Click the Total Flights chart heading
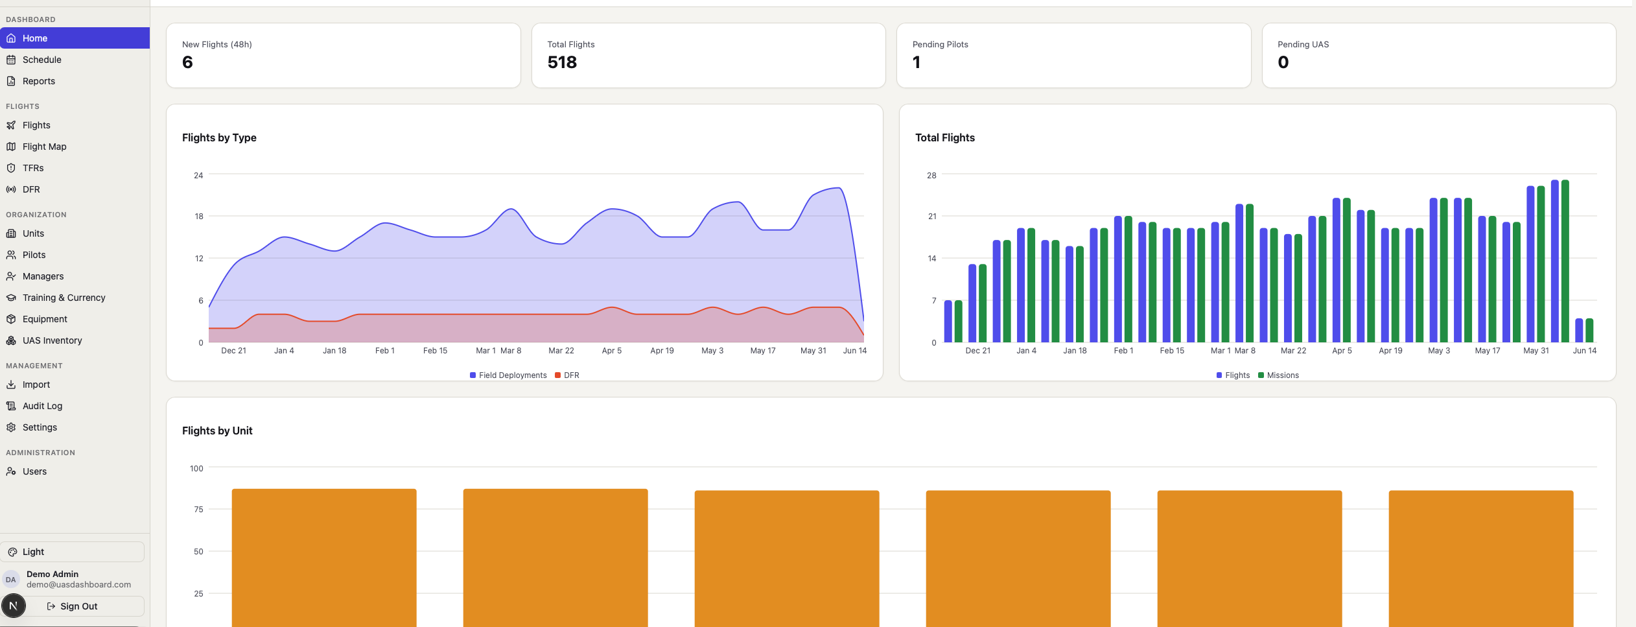 point(945,137)
